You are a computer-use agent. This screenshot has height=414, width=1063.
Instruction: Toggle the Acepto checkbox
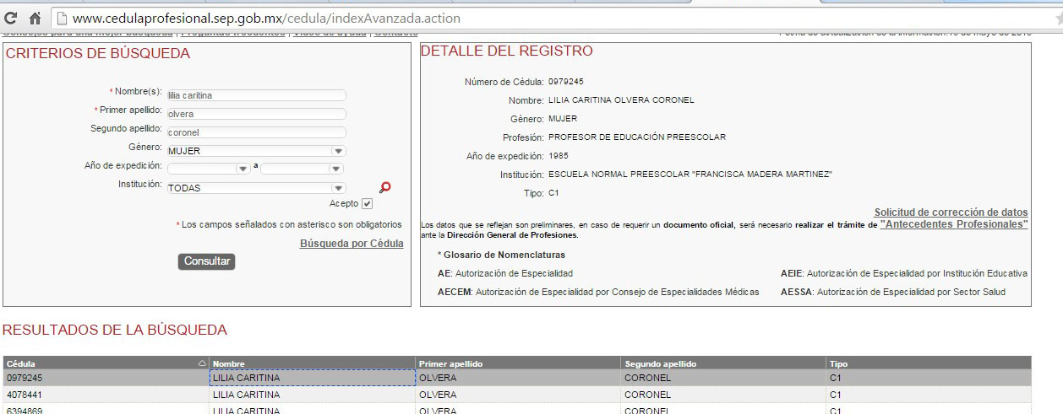pos(367,204)
